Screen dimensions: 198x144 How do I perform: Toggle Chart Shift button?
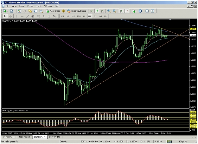[x=127, y=11]
